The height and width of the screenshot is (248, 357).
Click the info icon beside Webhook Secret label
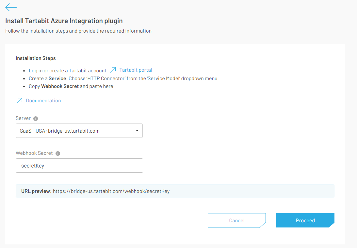click(58, 153)
